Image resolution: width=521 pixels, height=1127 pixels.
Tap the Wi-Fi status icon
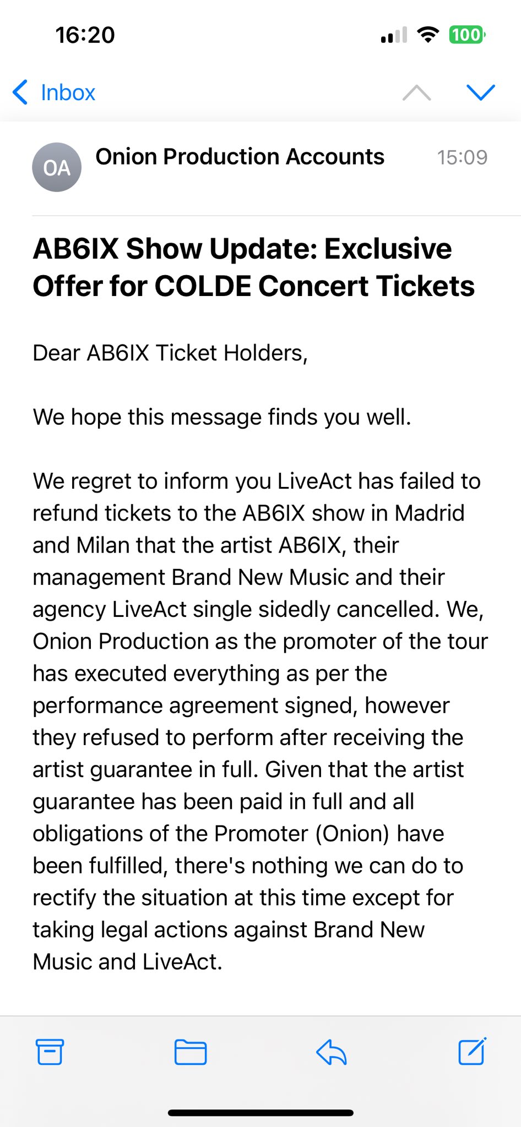click(427, 35)
